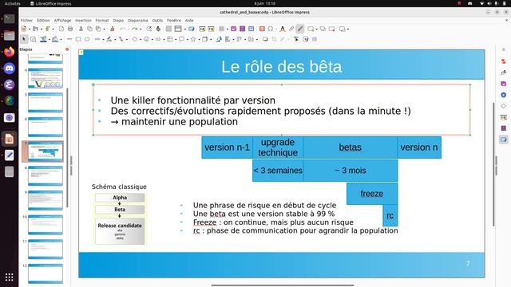
Task: Expand basic shapes dropdown arrow
Action: pos(141,39)
